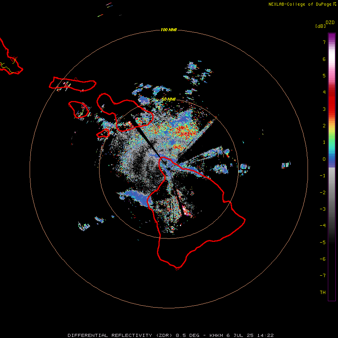This screenshot has width=338, height=338.
Task: Click the -6 value on color scale
Action: [323, 259]
